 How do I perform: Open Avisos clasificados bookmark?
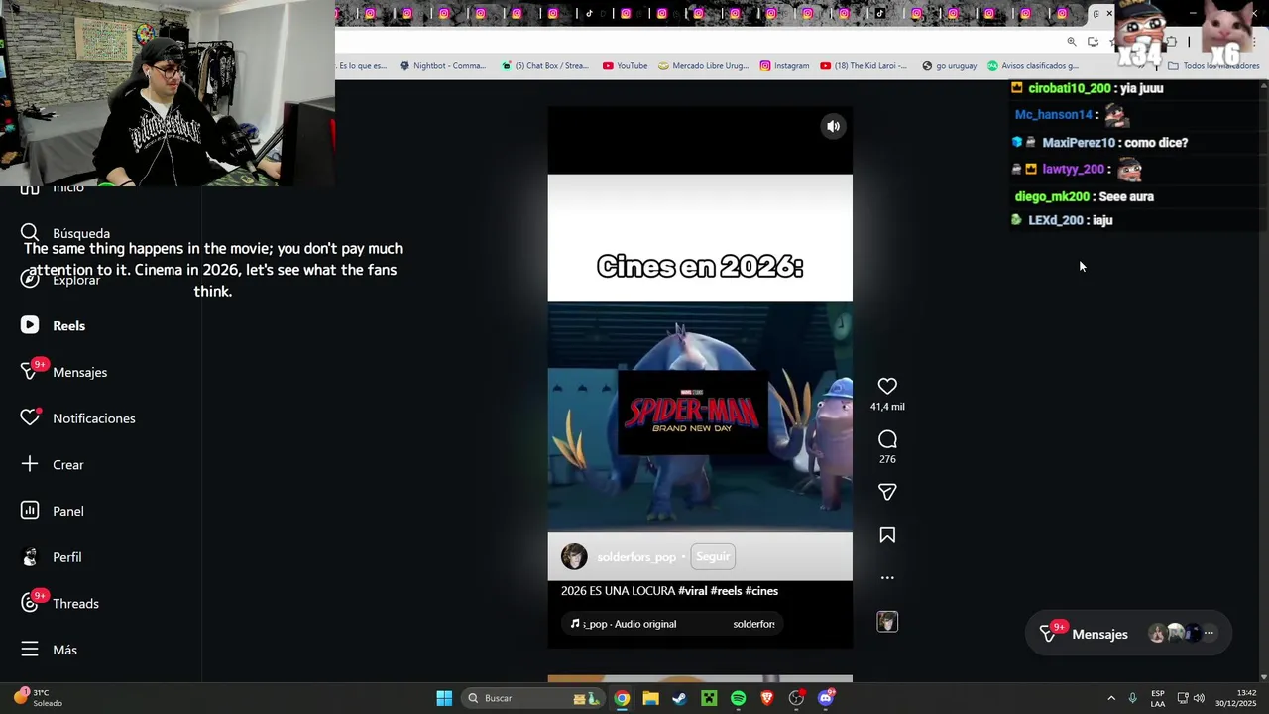(1032, 66)
